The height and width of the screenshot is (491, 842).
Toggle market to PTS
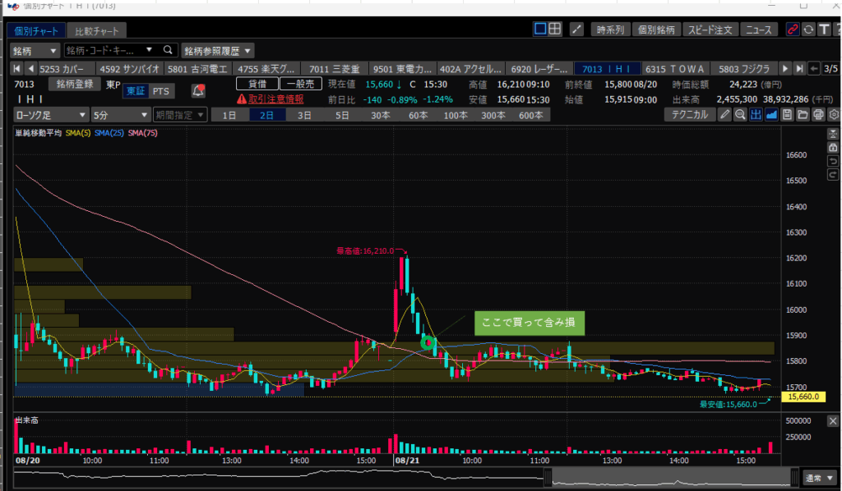163,90
